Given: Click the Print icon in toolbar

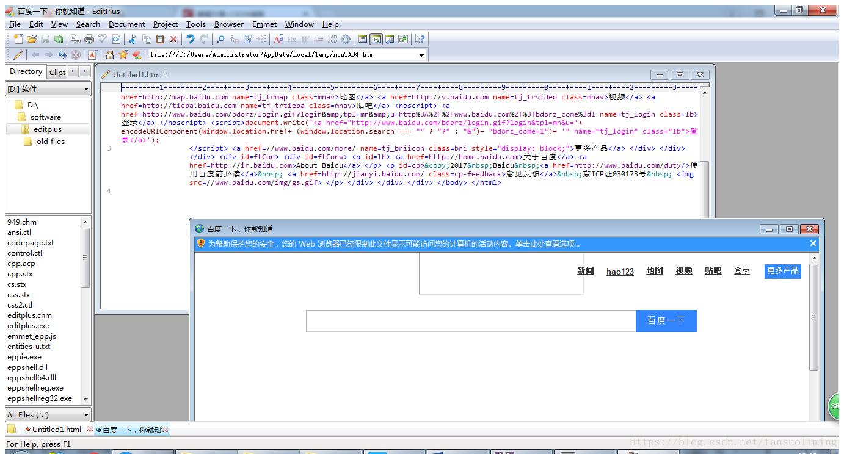Looking at the screenshot, I should 89,39.
